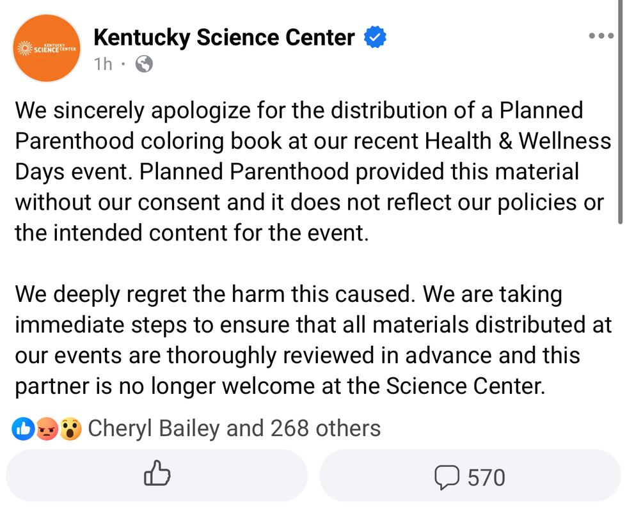
Task: Select the thumbs-up reaction in the summary row
Action: point(22,428)
